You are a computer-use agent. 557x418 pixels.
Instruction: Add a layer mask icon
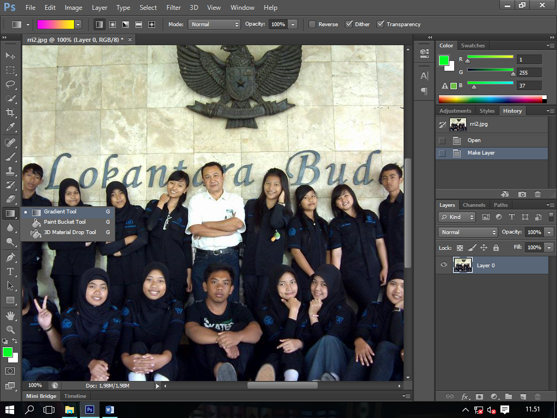click(479, 396)
